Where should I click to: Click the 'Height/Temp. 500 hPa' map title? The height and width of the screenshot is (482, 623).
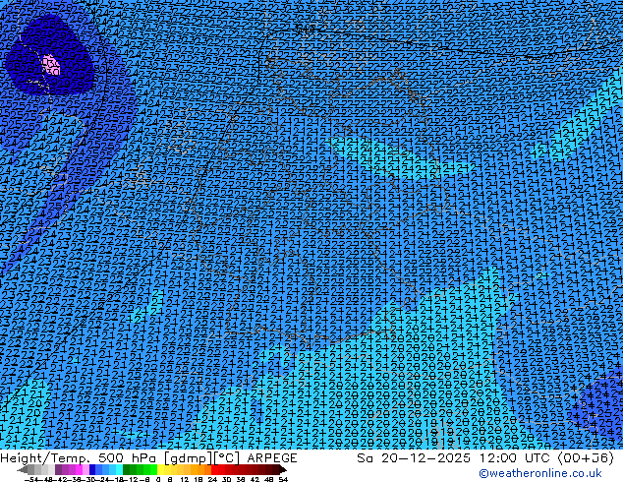pyautogui.click(x=78, y=458)
